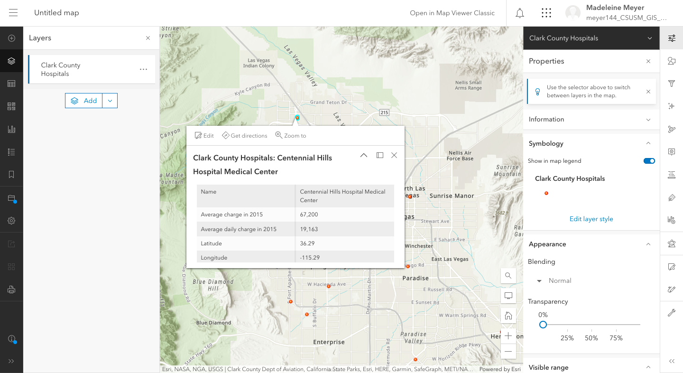Image resolution: width=683 pixels, height=373 pixels.
Task: Click Edit in the pop-up
Action: pyautogui.click(x=204, y=136)
